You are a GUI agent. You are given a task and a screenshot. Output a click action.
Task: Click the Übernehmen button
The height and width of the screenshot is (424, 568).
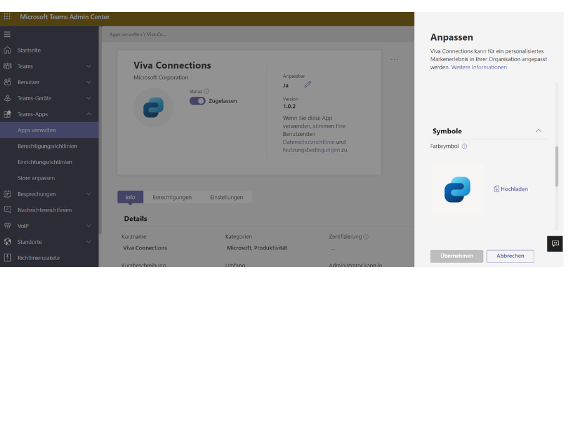(x=457, y=256)
